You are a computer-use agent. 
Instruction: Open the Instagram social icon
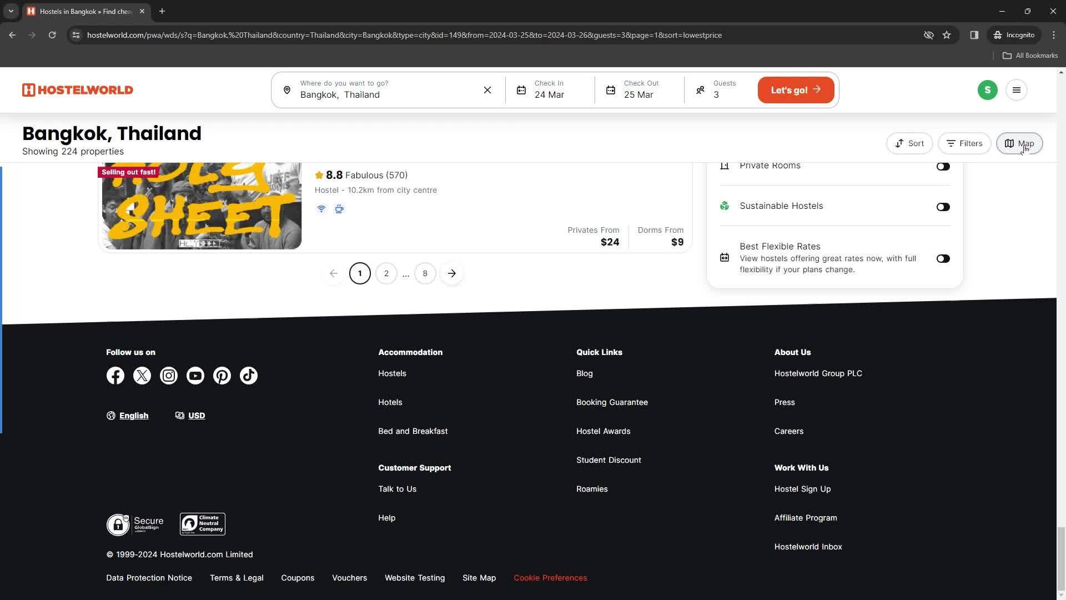pos(169,376)
